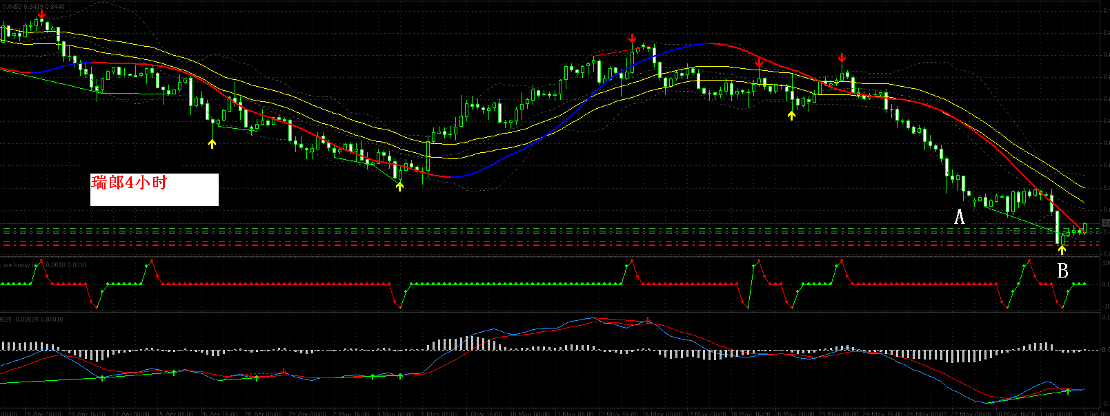The width and height of the screenshot is (1110, 416).
Task: Select the green up arrow at MACD's far-right end
Action: click(x=1068, y=391)
